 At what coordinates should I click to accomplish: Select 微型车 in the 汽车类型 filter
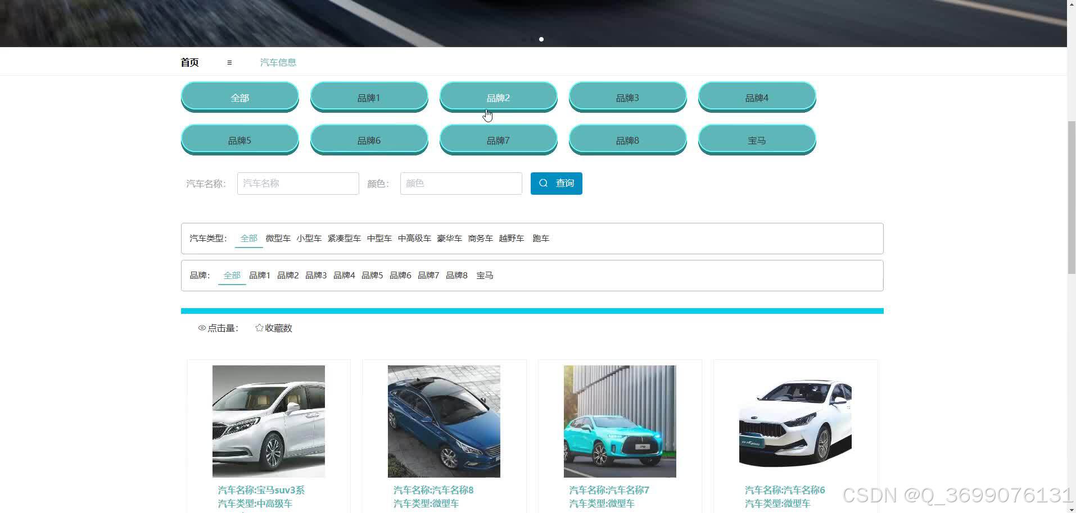pos(278,238)
